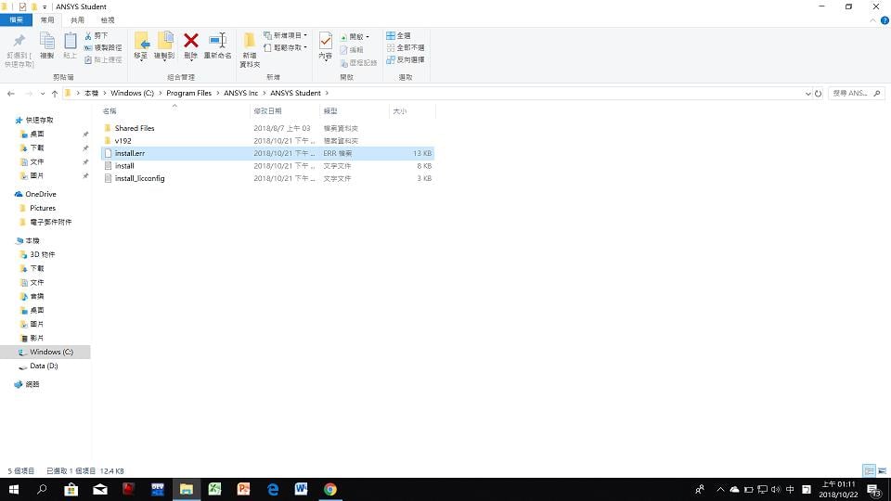891x501 pixels.
Task: Open Microsoft Word from the taskbar
Action: click(301, 489)
